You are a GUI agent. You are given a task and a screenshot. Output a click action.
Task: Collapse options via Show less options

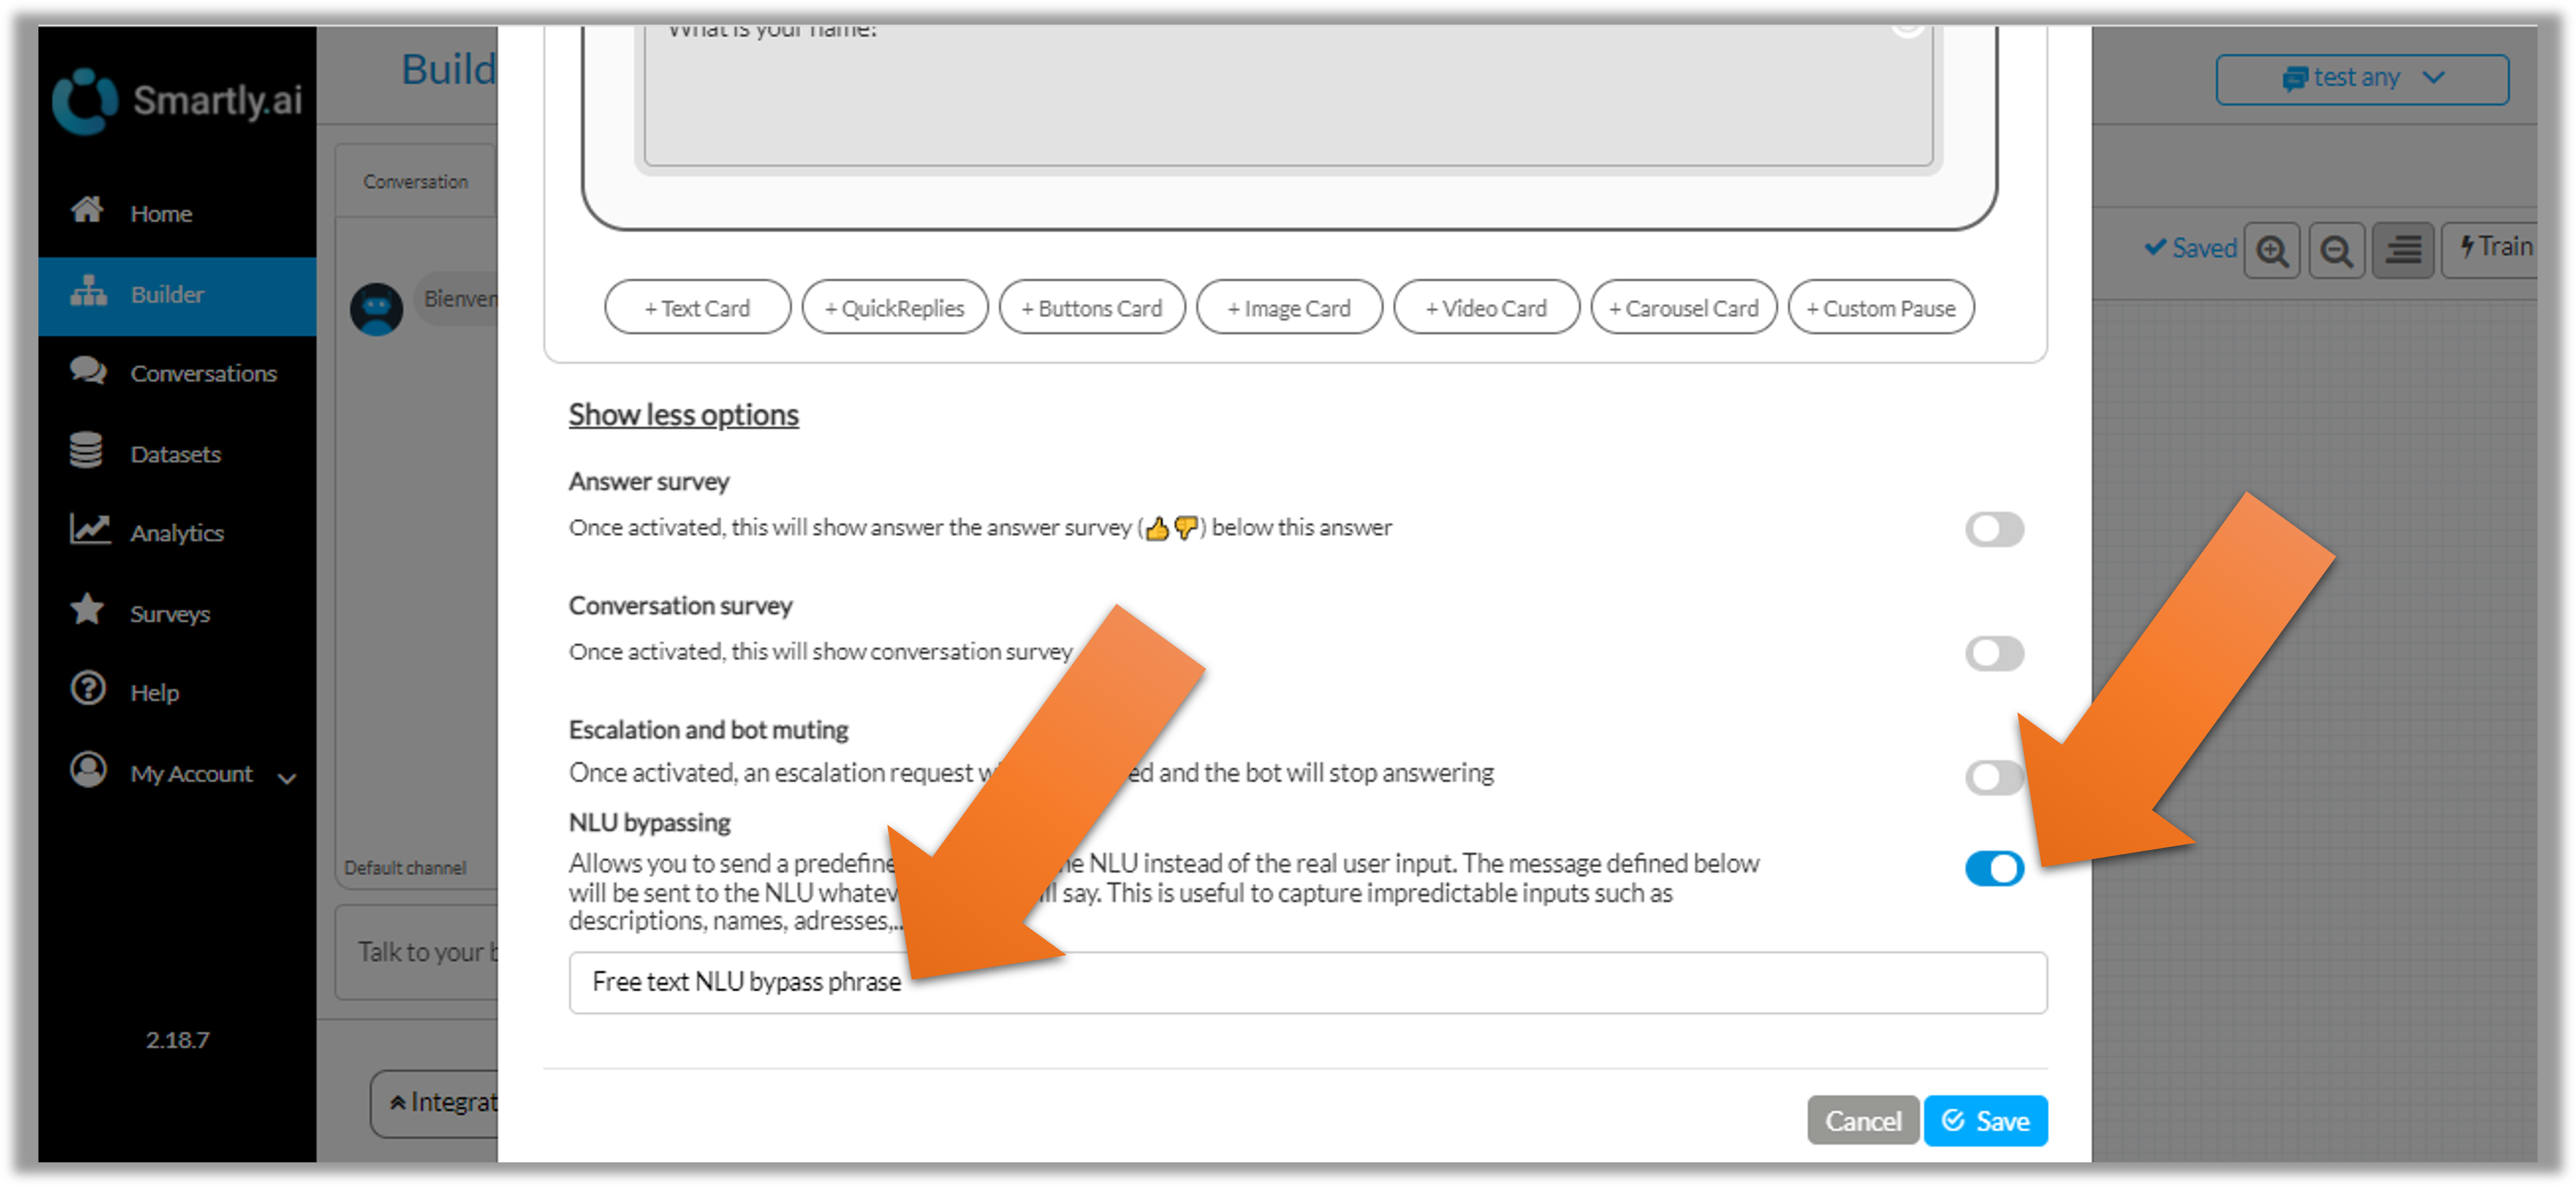pyautogui.click(x=683, y=415)
